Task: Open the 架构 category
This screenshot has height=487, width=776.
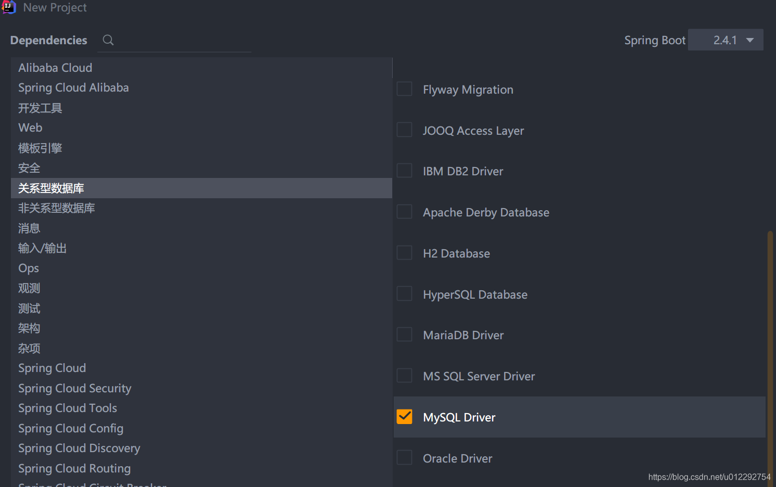Action: coord(202,328)
